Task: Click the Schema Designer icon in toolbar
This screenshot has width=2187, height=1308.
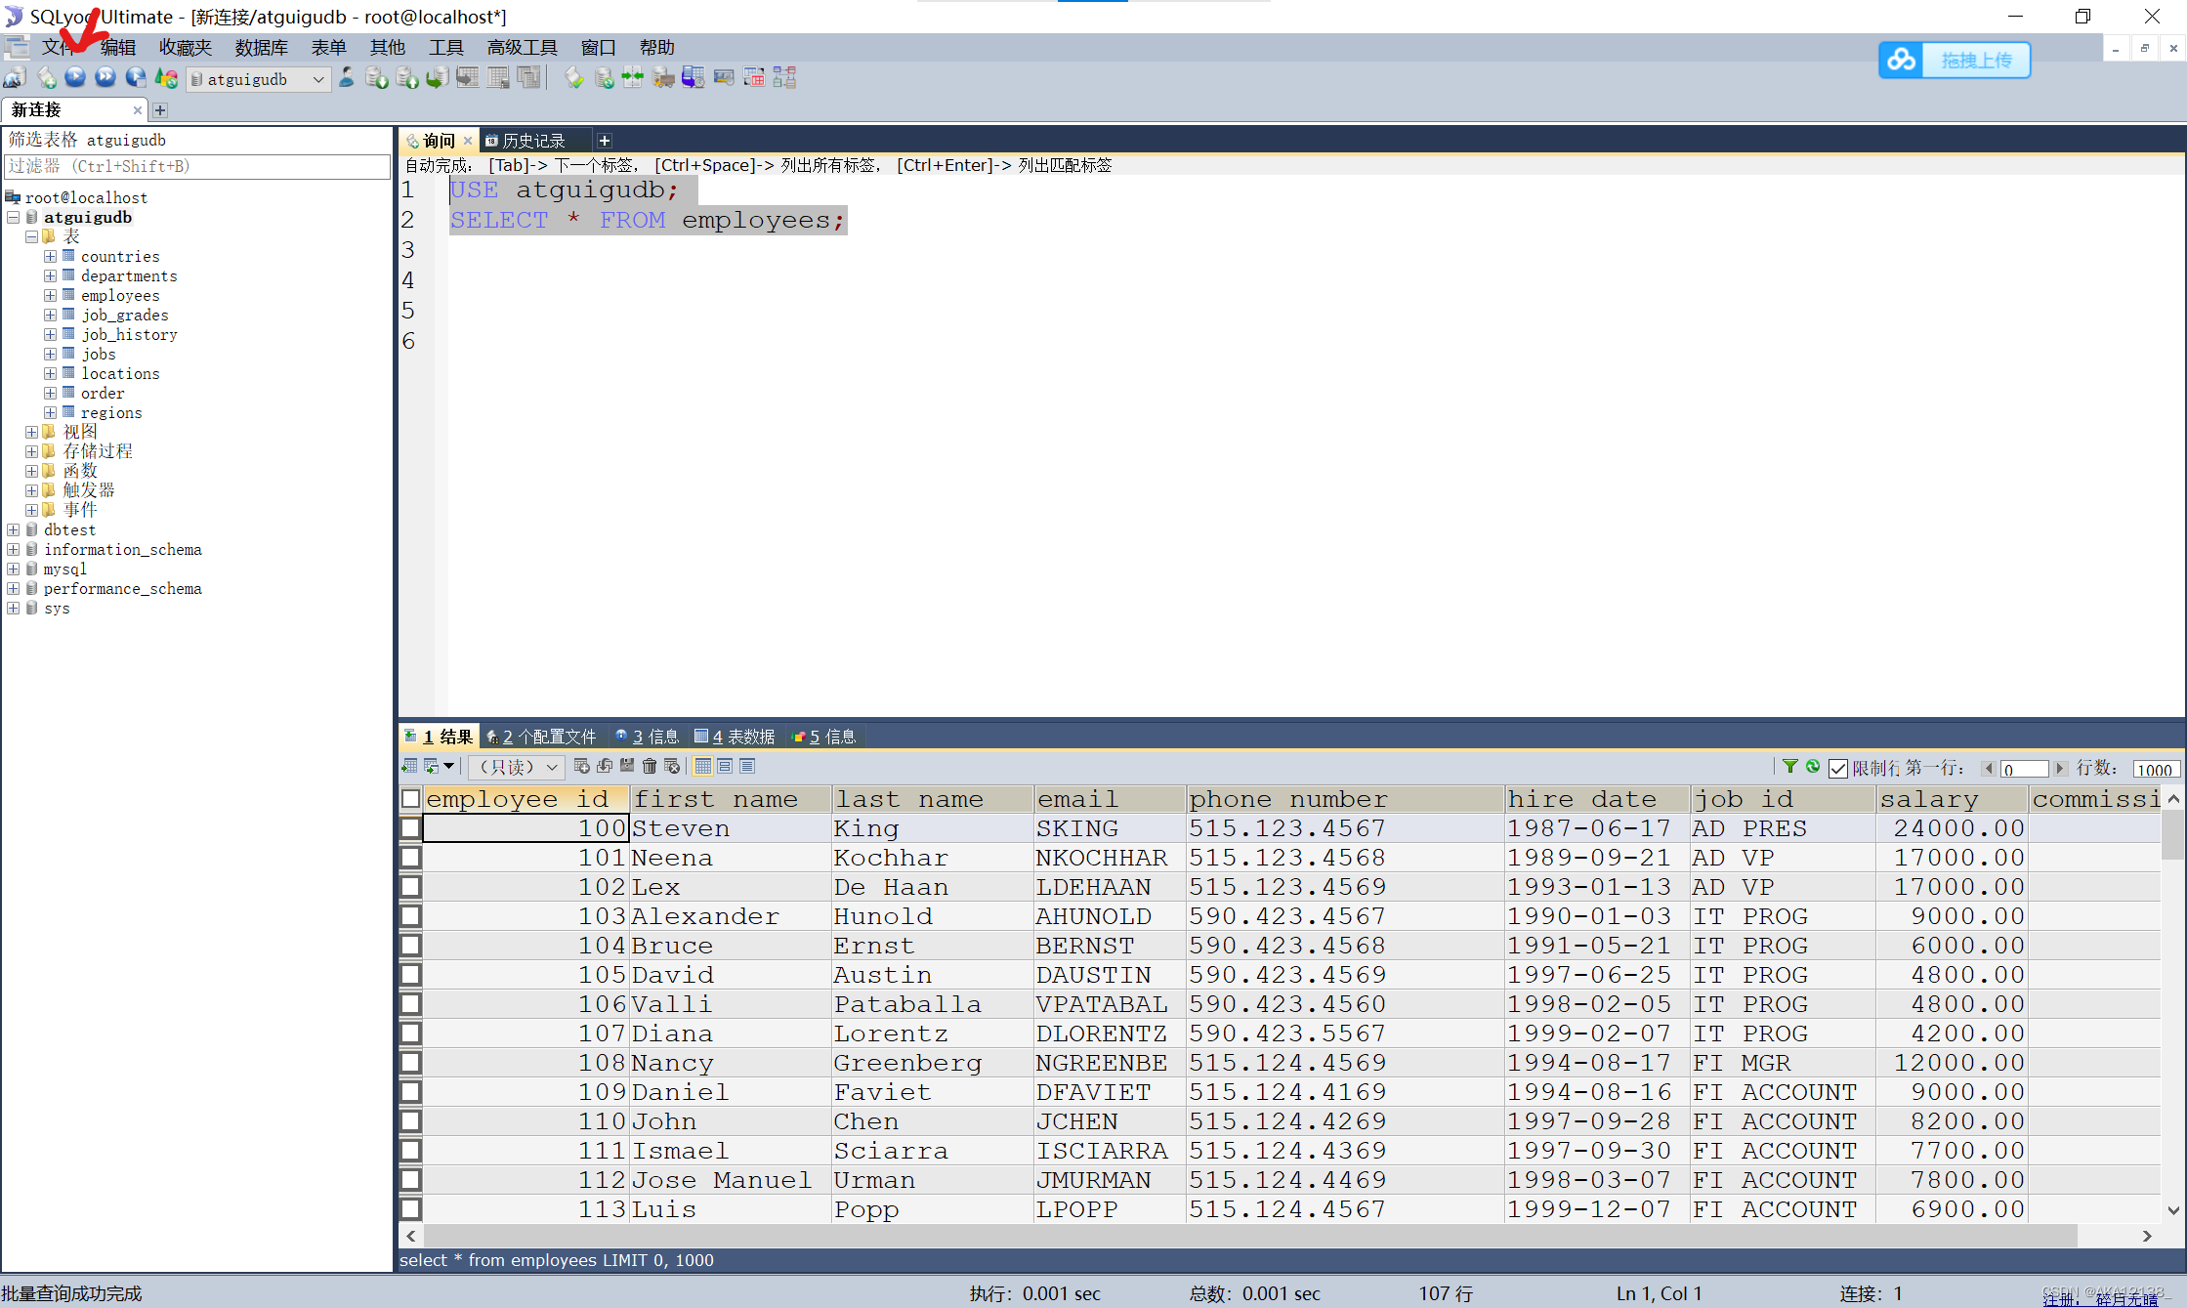Action: [784, 78]
